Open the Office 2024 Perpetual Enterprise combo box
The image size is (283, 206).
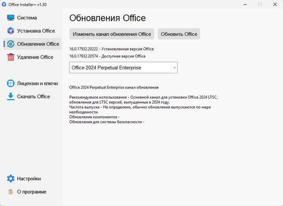click(x=119, y=68)
